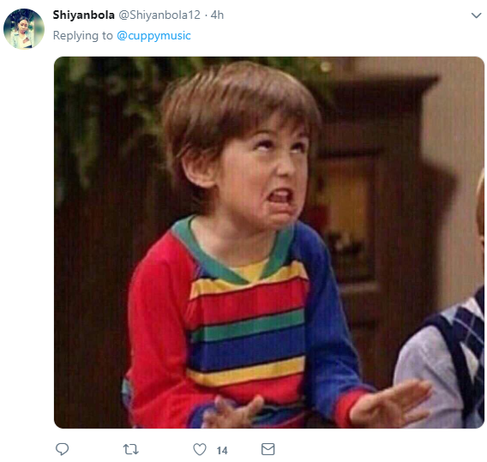Send the tweet via the envelope icon
487x462 pixels.
[x=268, y=449]
